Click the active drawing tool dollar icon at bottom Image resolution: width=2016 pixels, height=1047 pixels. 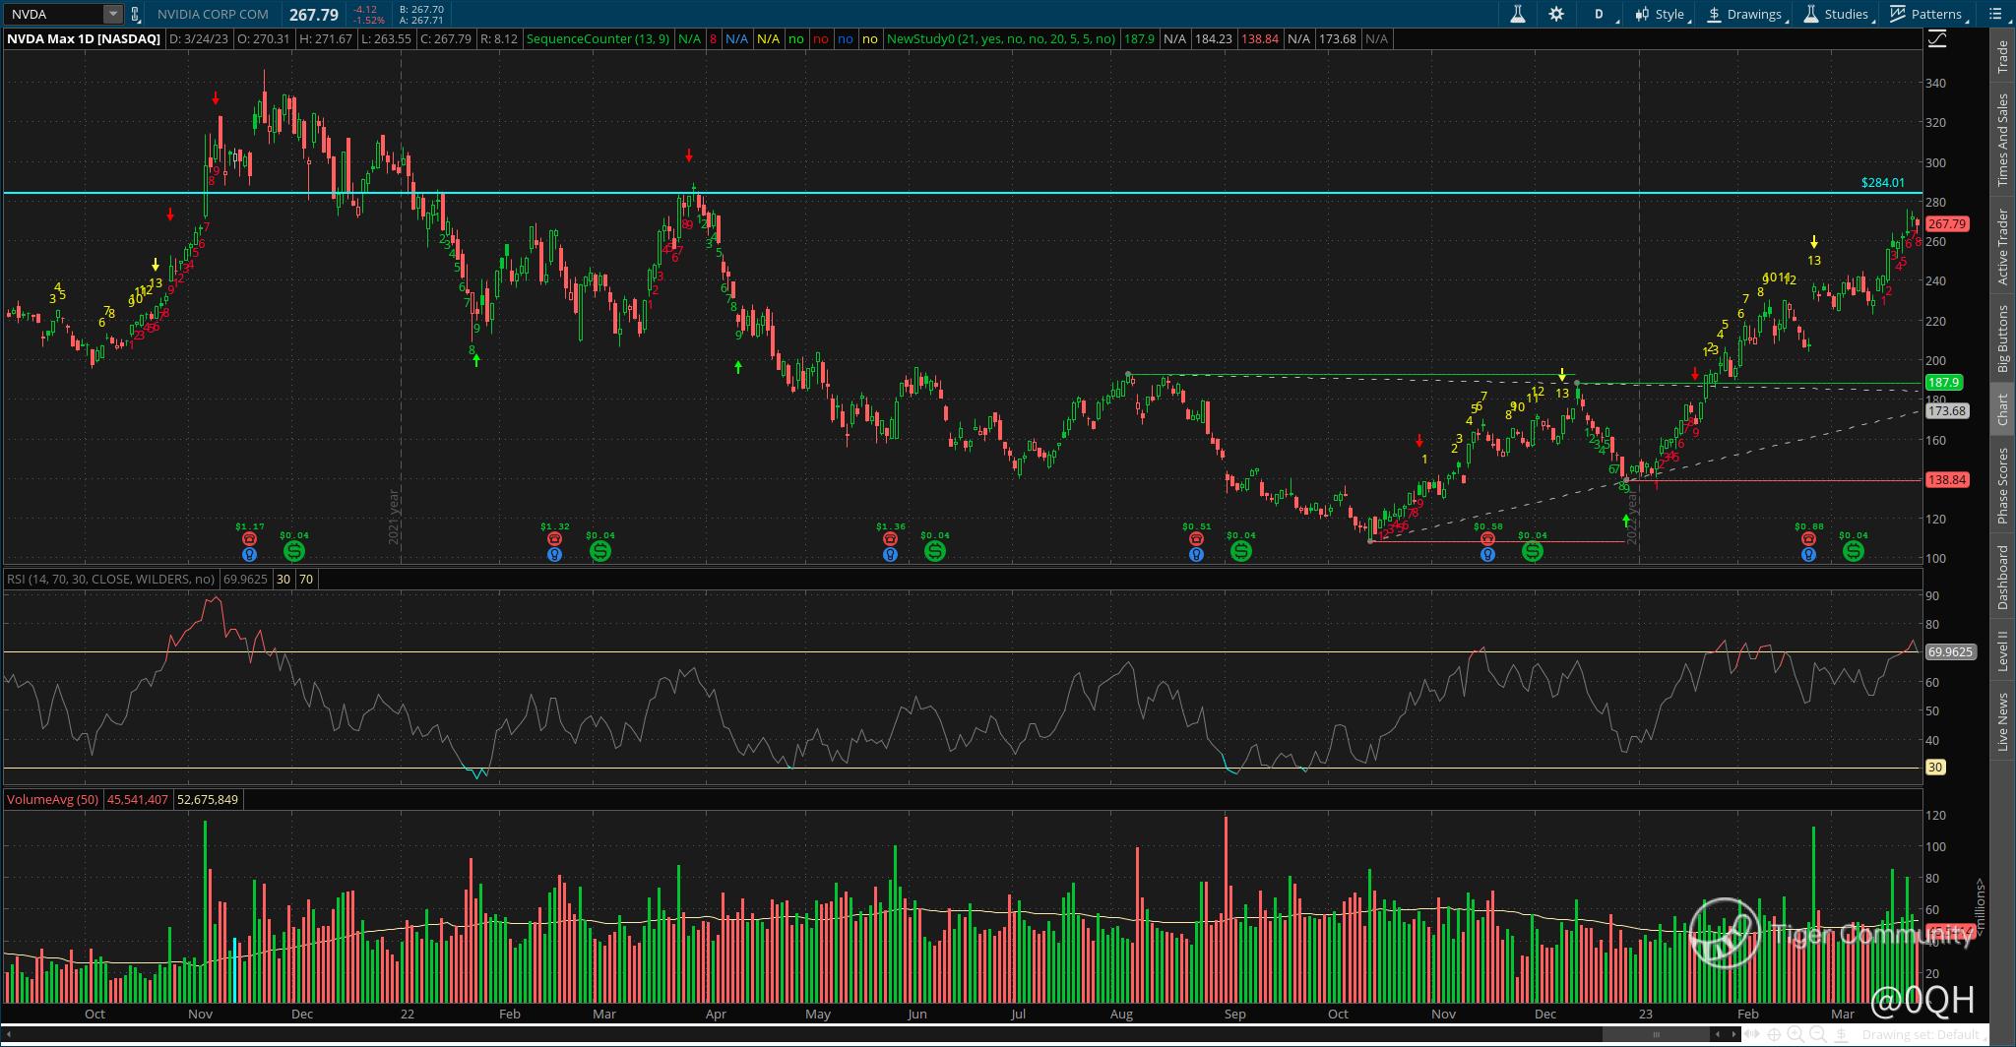pyautogui.click(x=1841, y=1035)
